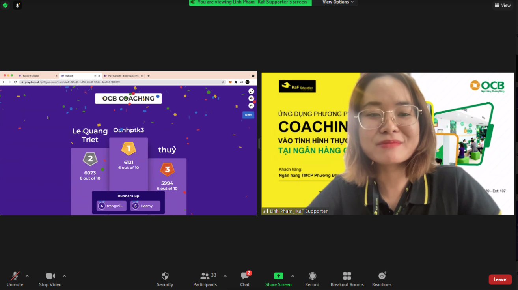This screenshot has height=290, width=518.
Task: Click the green Share Screen button
Action: [278, 279]
